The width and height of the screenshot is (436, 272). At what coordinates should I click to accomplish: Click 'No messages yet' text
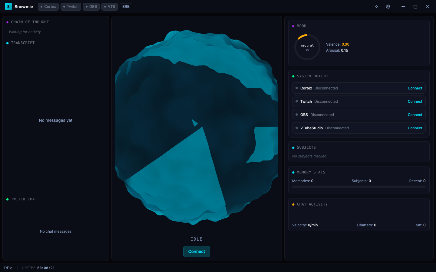pyautogui.click(x=56, y=120)
